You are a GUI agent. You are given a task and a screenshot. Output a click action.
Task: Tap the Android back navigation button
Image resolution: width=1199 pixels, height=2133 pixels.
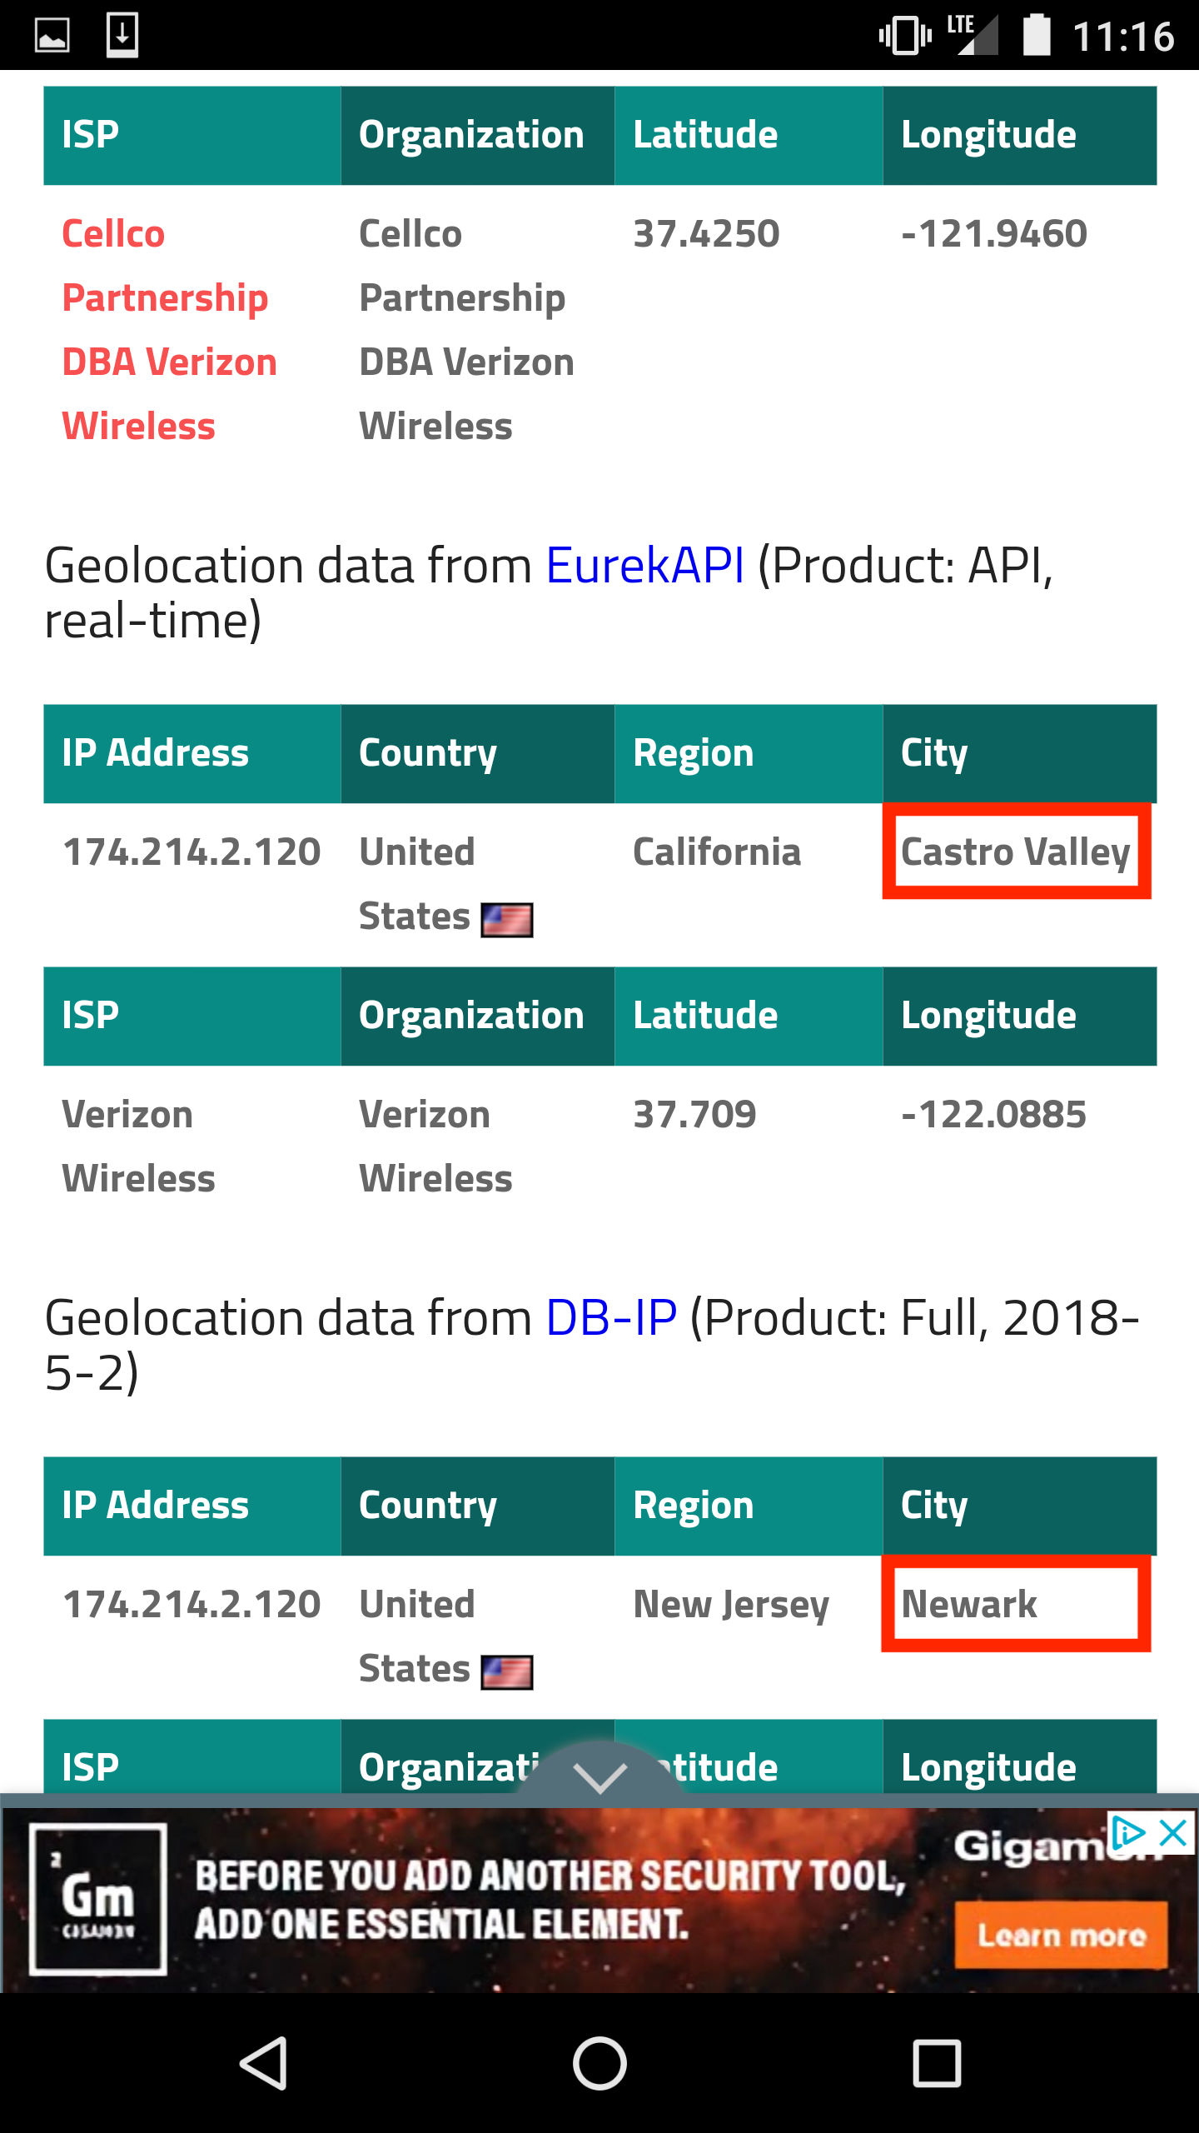265,2063
